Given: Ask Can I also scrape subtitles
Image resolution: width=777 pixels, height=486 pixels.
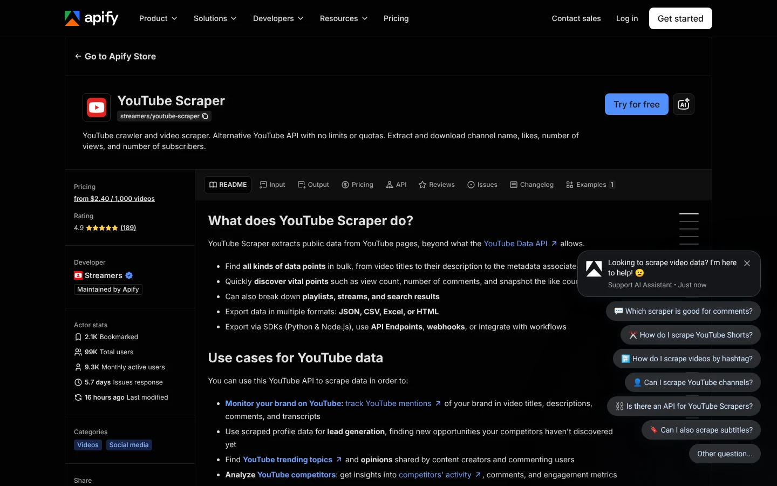Looking at the screenshot, I should pyautogui.click(x=701, y=430).
